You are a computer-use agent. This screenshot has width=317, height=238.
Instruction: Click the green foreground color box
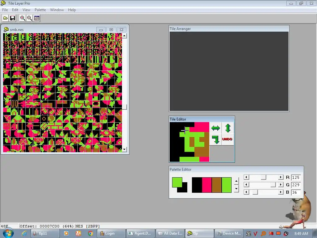(177, 182)
